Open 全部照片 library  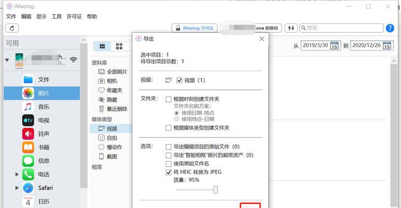tap(113, 72)
